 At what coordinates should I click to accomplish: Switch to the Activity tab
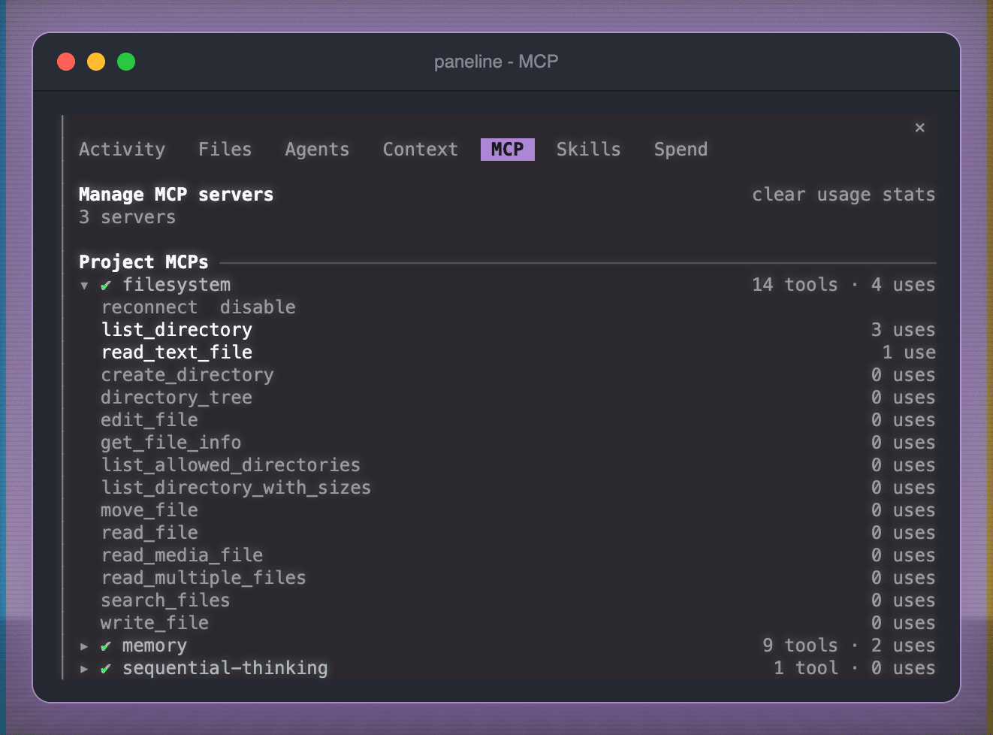pos(122,150)
